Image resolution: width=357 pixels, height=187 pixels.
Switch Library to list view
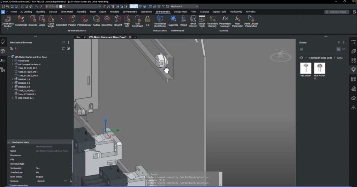(344, 49)
